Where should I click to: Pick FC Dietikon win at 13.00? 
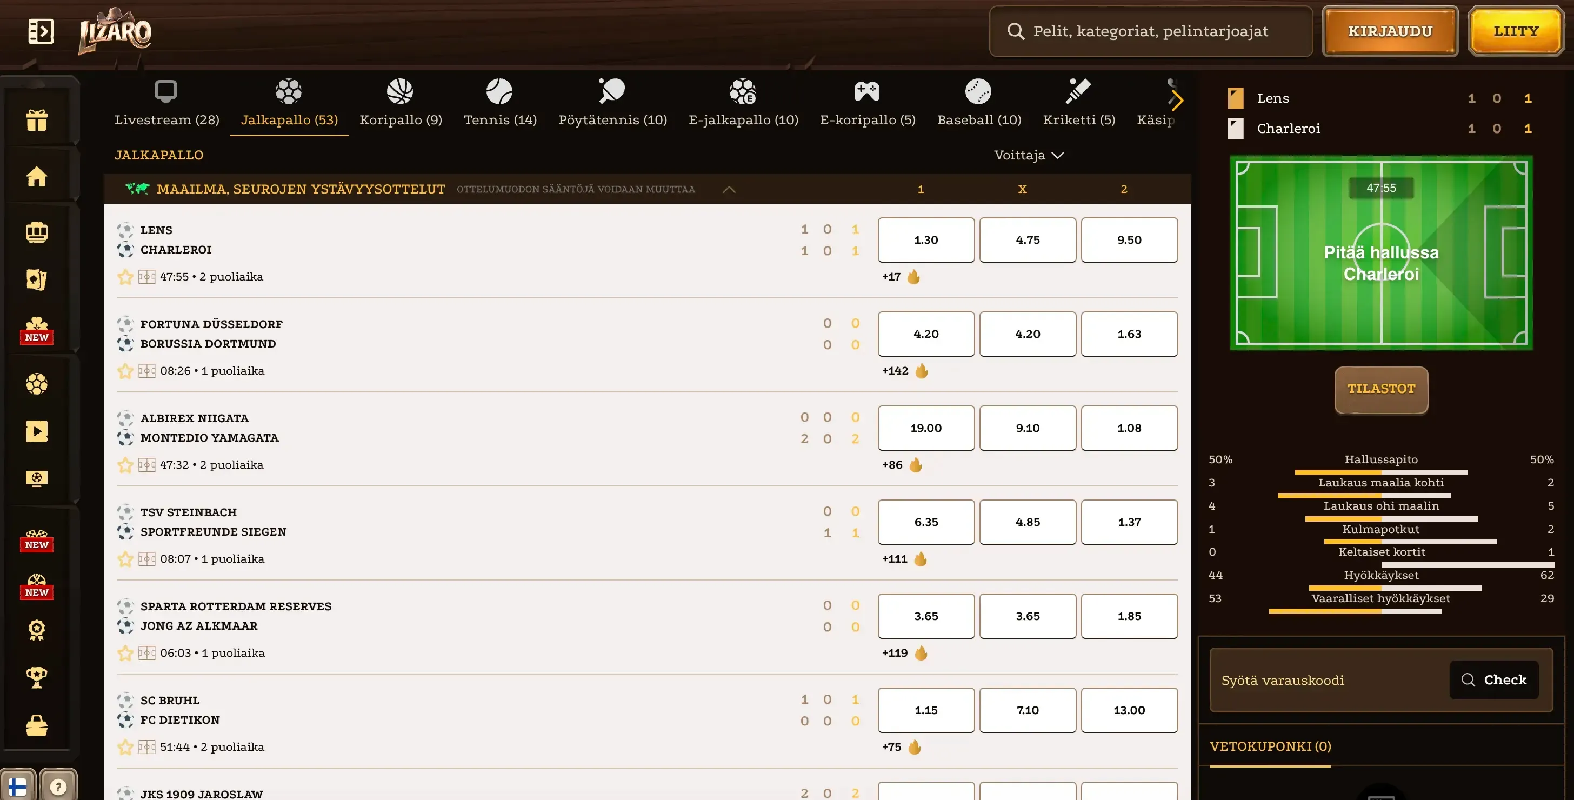(x=1129, y=711)
